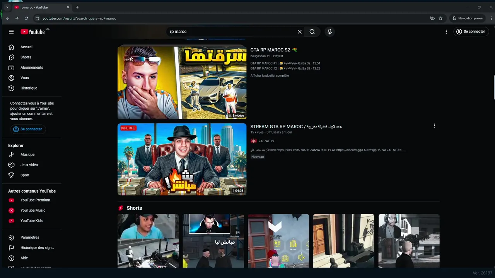Expand the tab search dropdown arrow

click(x=7, y=7)
